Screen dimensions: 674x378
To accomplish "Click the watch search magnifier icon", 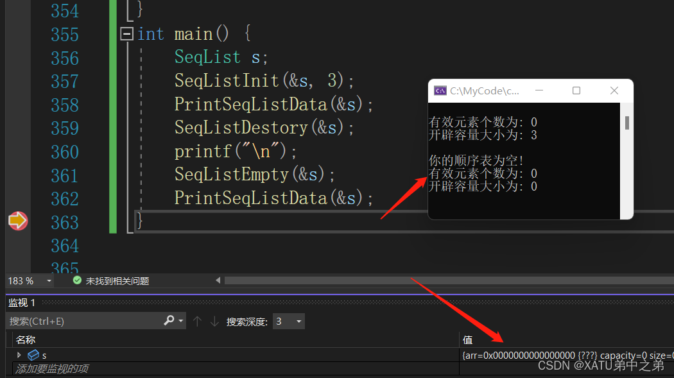I will pyautogui.click(x=169, y=320).
